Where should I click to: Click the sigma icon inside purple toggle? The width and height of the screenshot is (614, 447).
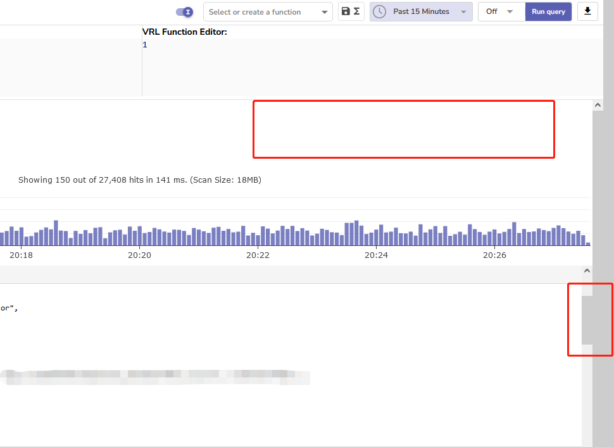(x=187, y=11)
